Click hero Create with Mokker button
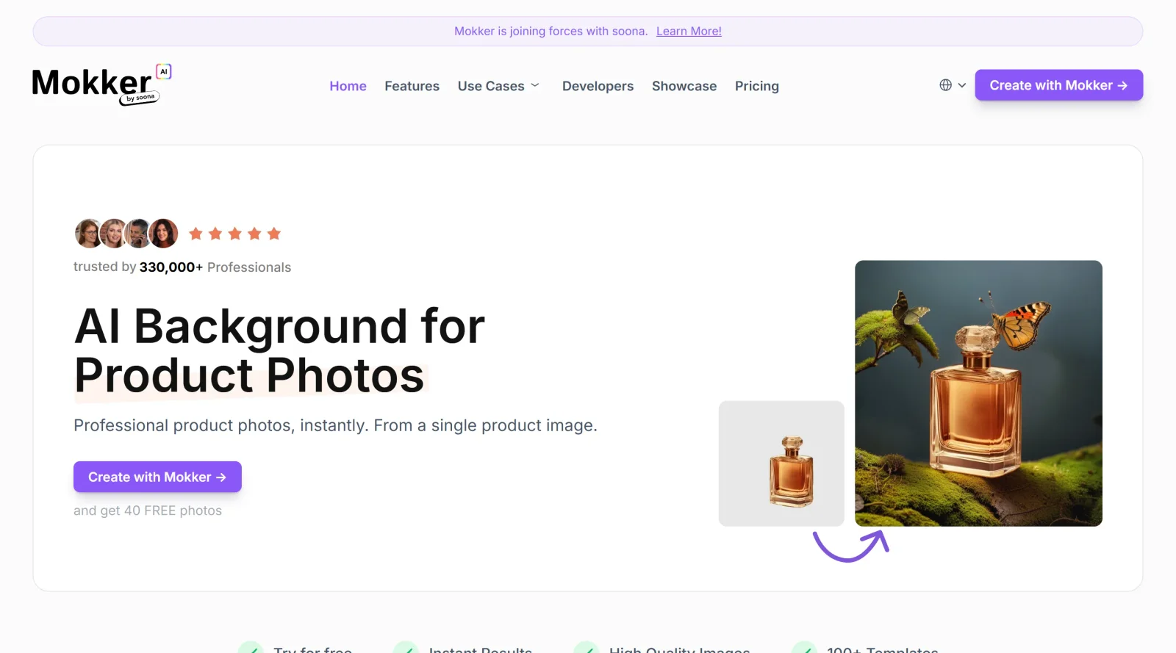This screenshot has height=653, width=1176. point(157,477)
